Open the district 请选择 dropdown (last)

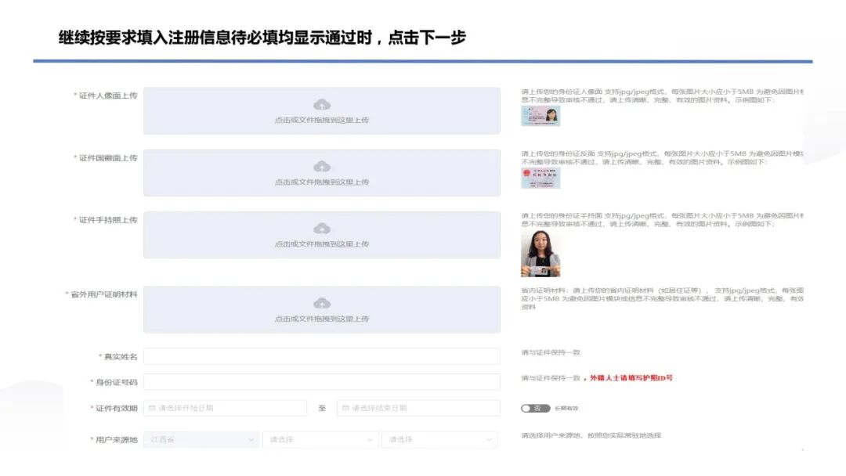click(439, 440)
